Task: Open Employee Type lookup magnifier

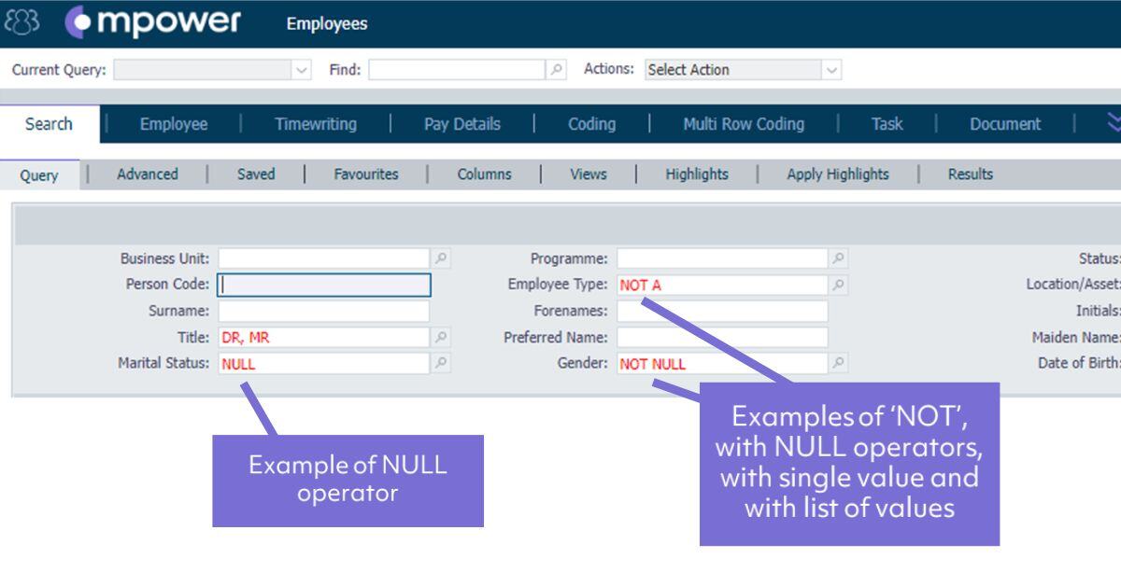Action: coord(839,285)
